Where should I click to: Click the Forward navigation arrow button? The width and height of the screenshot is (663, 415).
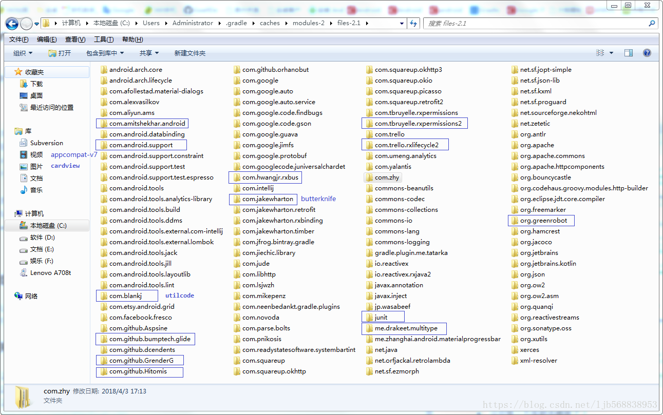26,24
